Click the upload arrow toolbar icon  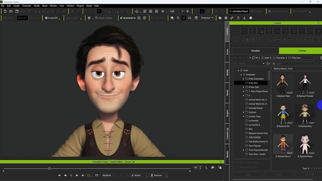(238, 18)
